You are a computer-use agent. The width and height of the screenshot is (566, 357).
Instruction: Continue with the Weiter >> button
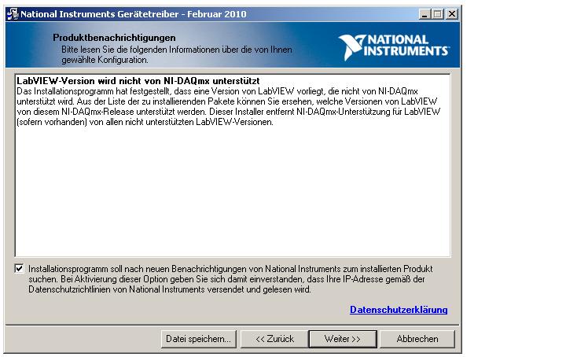point(343,339)
